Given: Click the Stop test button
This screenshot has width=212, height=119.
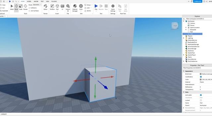Looking at the screenshot, I should click(x=106, y=7).
